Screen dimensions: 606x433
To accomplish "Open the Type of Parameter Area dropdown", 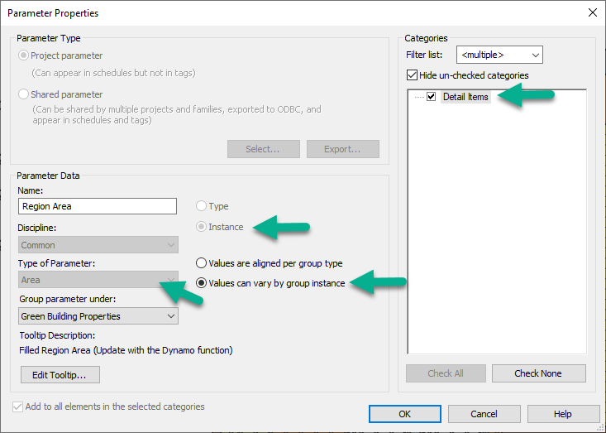I will [x=98, y=279].
